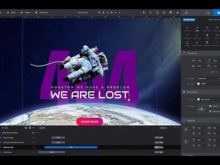Open the help question mark icon
Viewport: 220px width, 165px height.
164,12
